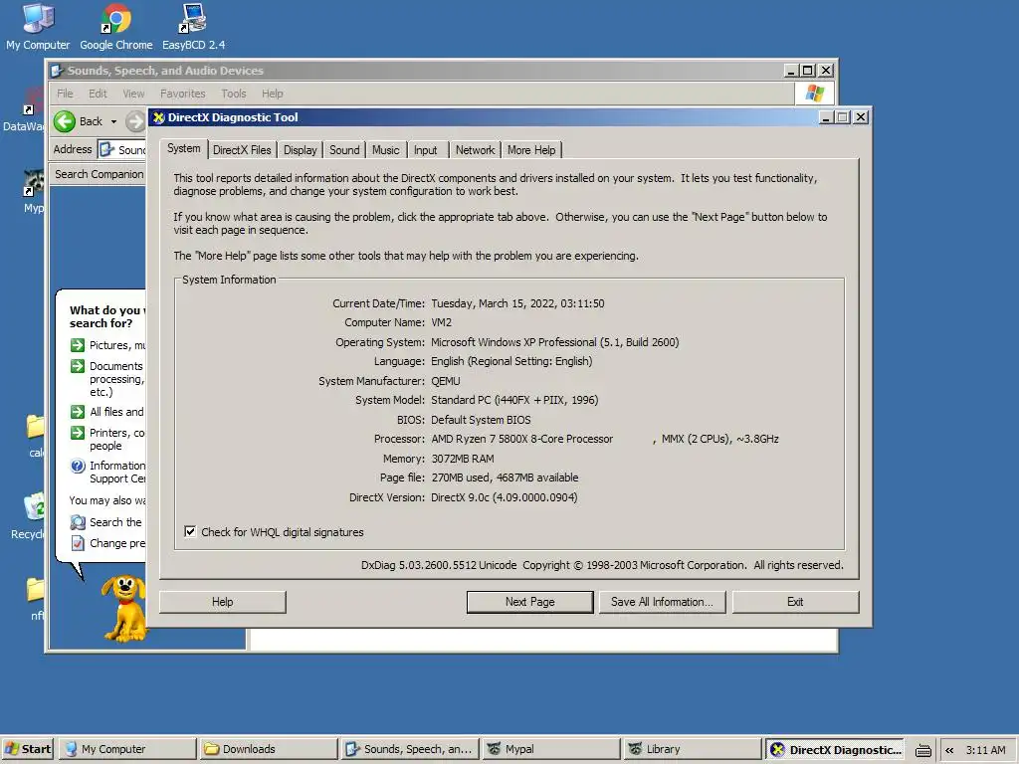Select the System tab
The height and width of the screenshot is (764, 1019).
point(184,149)
